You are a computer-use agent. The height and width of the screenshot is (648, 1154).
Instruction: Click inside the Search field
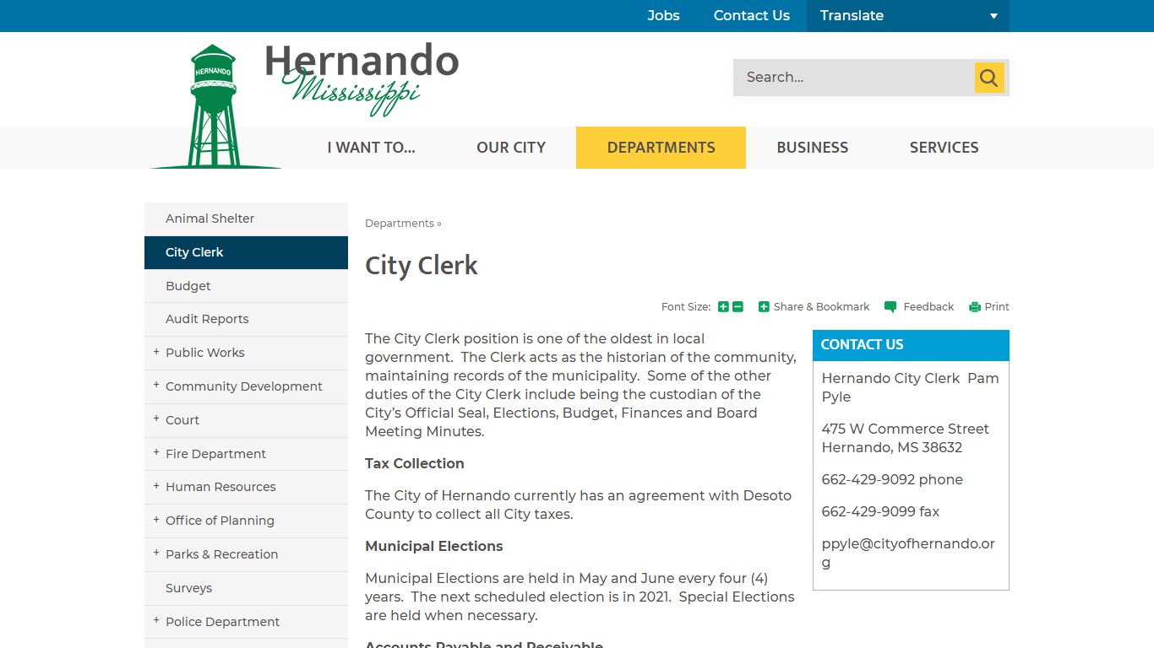[x=853, y=78]
